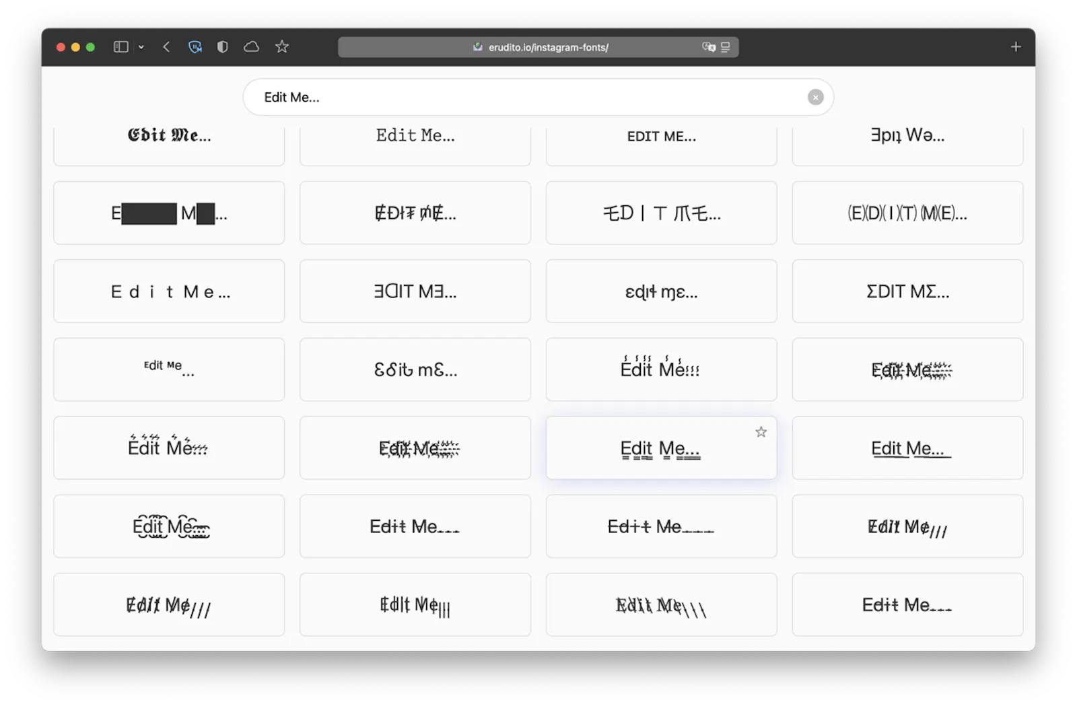Clear the text field with the x button

(x=816, y=98)
